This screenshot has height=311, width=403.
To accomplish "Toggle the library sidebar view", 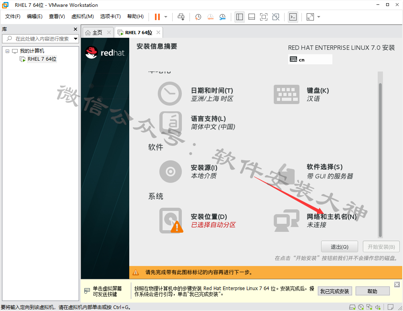I will 240,17.
